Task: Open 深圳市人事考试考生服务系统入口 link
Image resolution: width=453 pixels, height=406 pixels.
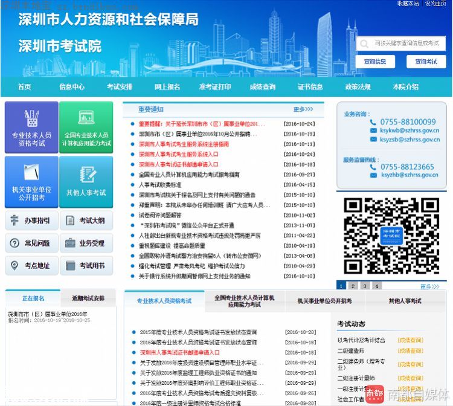Action: tap(178, 154)
